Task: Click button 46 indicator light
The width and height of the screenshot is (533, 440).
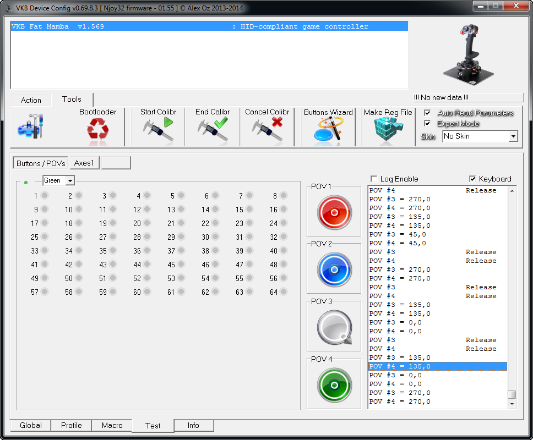Action: pyautogui.click(x=215, y=264)
